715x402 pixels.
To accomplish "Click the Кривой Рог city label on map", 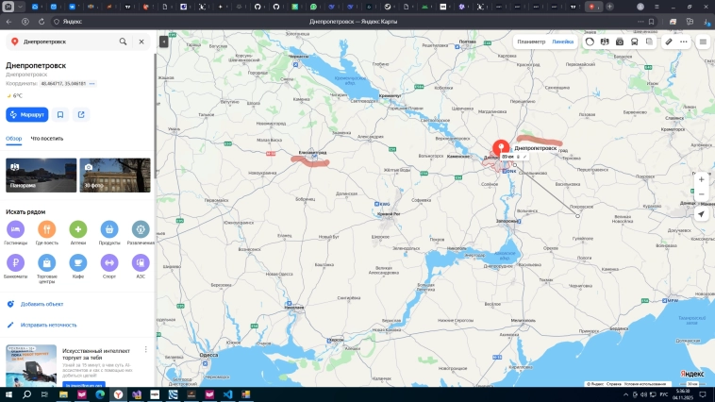I will [390, 213].
